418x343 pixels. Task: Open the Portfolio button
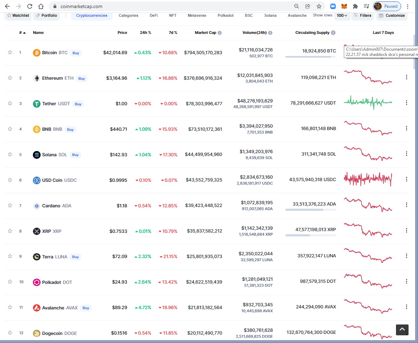(x=46, y=15)
